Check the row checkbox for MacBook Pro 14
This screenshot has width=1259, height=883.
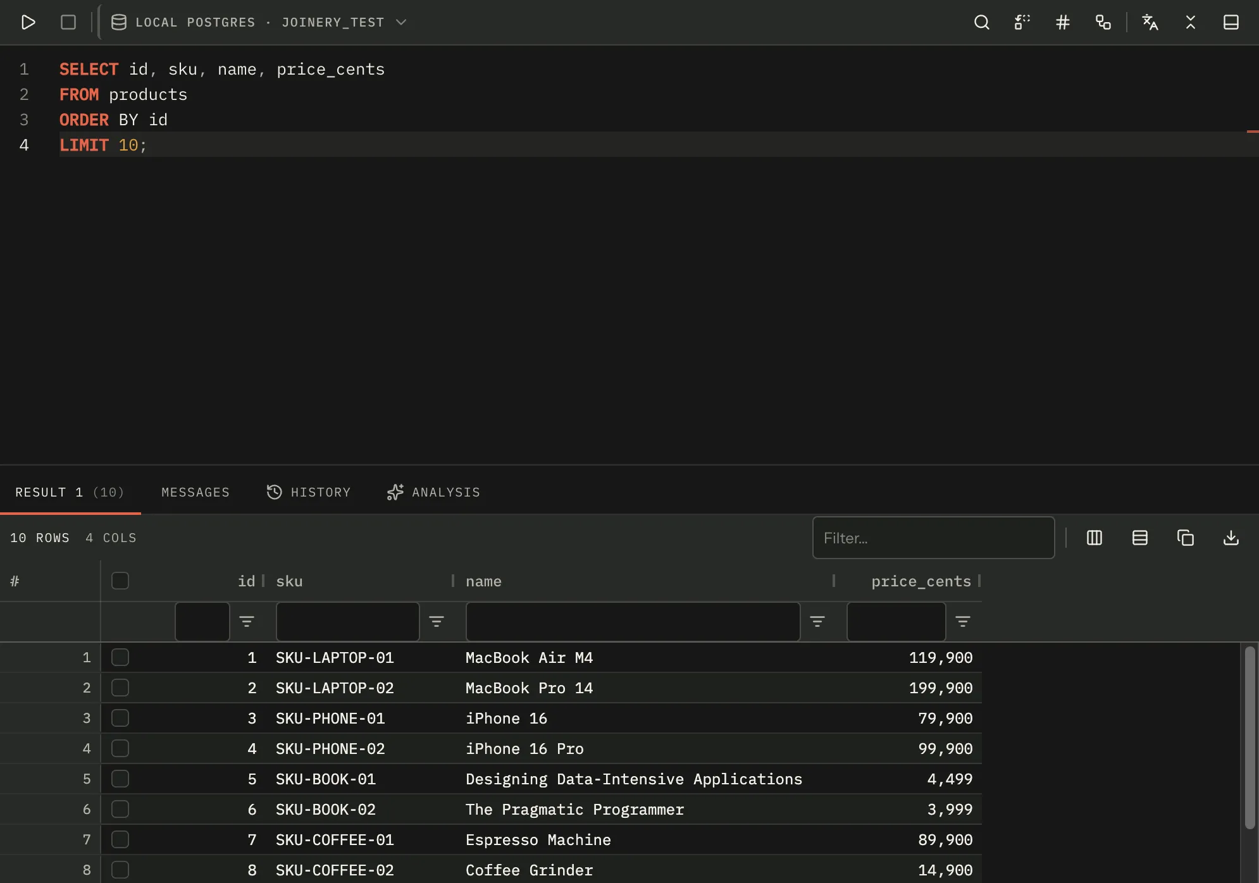[120, 688]
